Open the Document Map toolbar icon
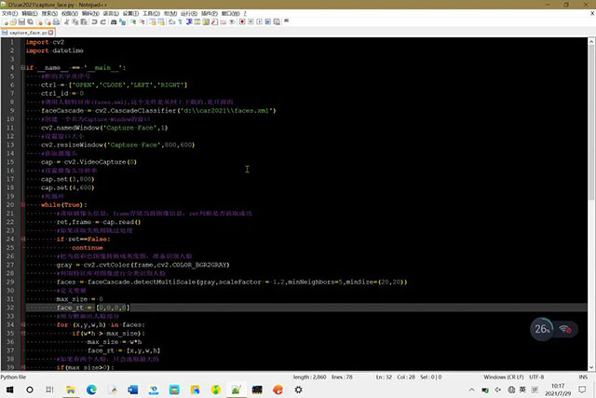596x398 pixels. [x=206, y=22]
